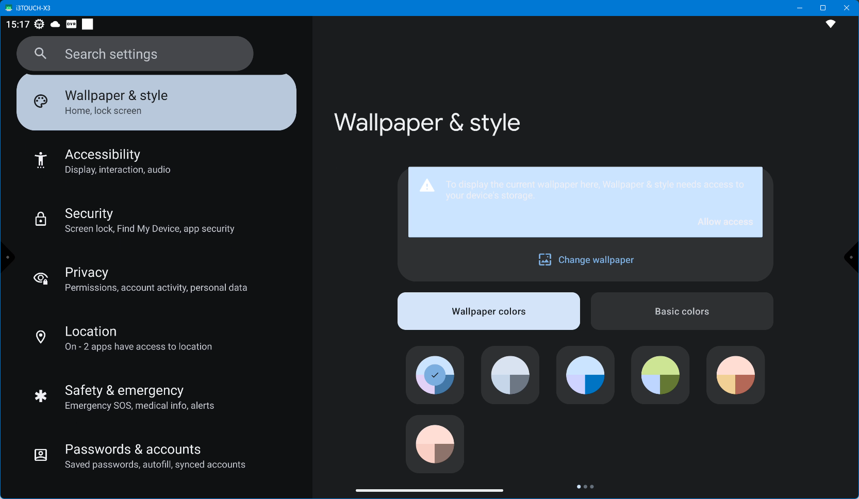Expand the left edge side panel handle

pos(7,257)
